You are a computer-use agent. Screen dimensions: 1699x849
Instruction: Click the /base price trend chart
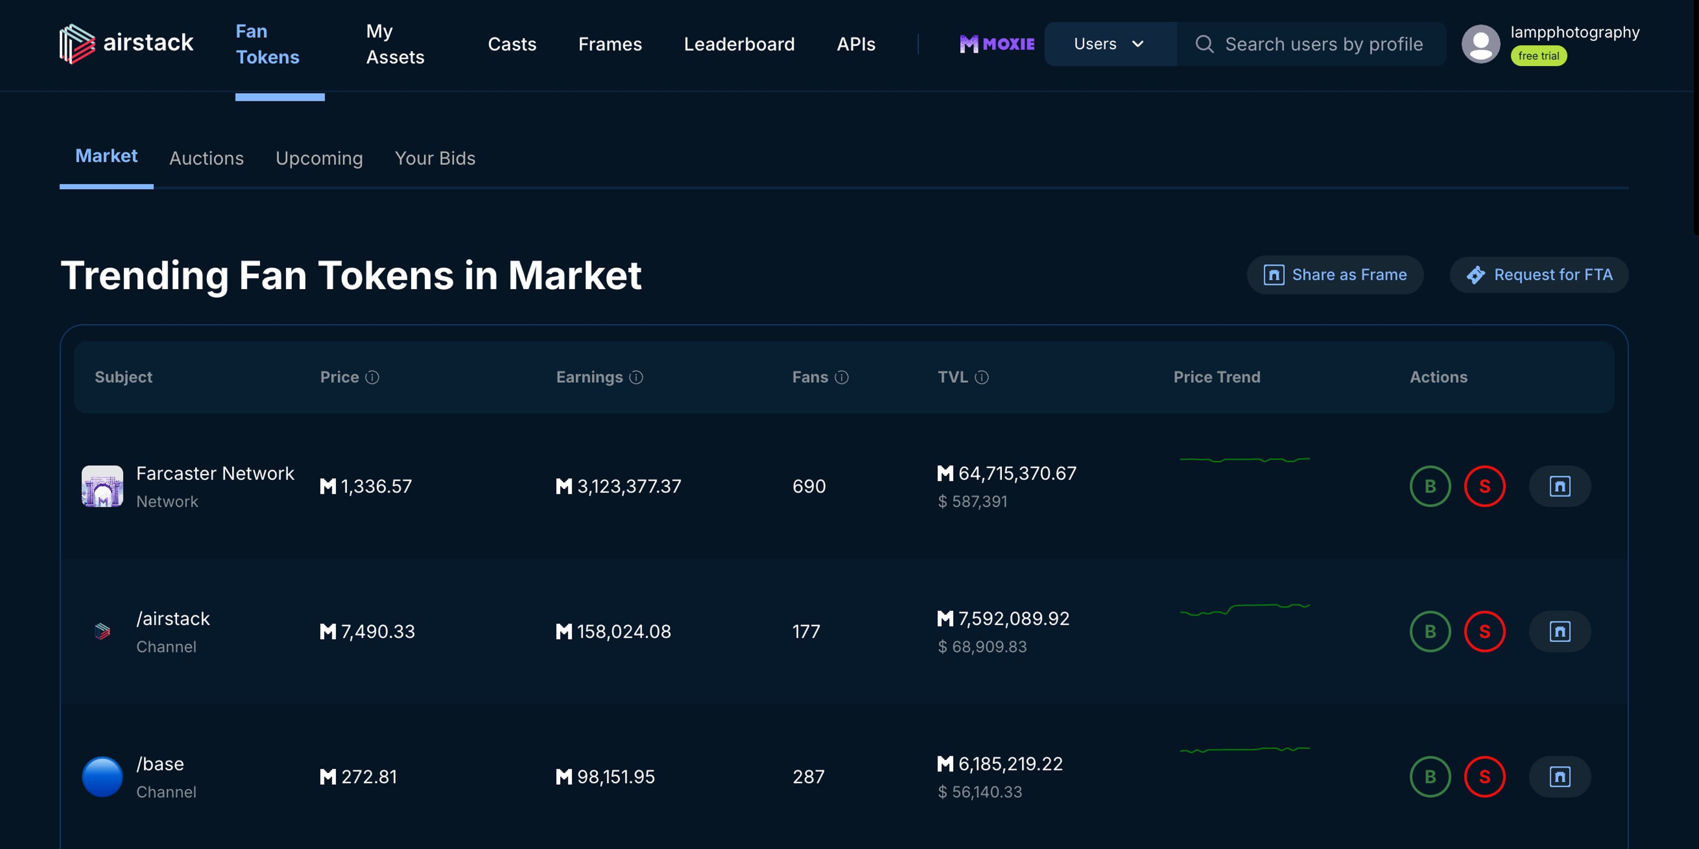[1245, 749]
